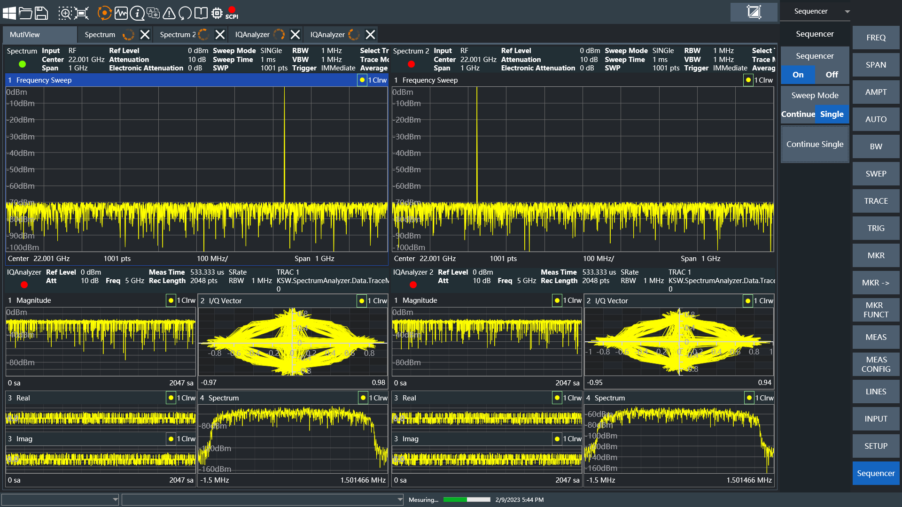Select the zoom-in region tool icon
The width and height of the screenshot is (902, 507).
pyautogui.click(x=65, y=13)
